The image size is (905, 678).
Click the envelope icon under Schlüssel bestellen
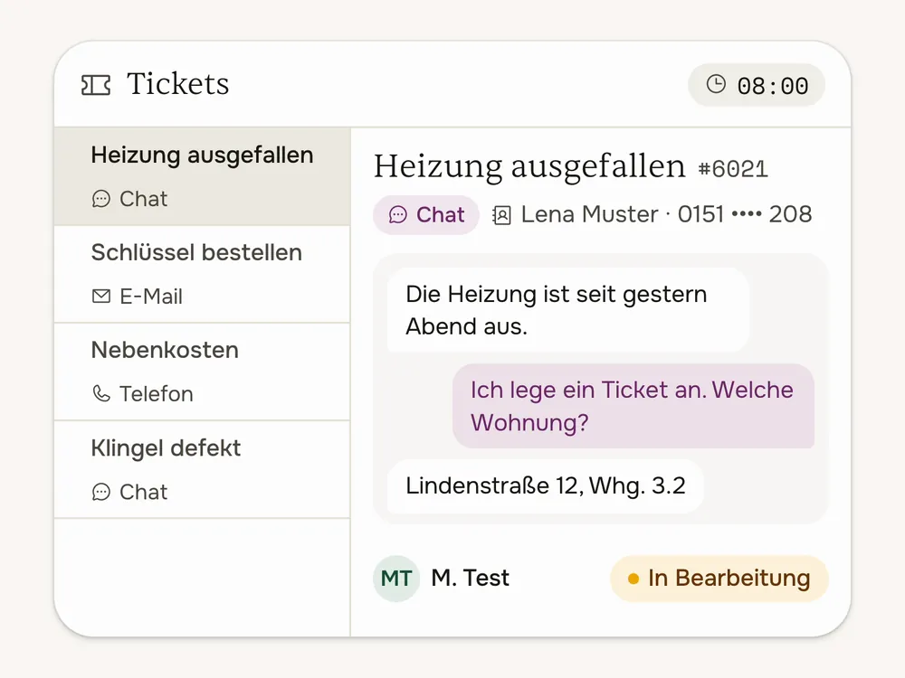coord(101,297)
